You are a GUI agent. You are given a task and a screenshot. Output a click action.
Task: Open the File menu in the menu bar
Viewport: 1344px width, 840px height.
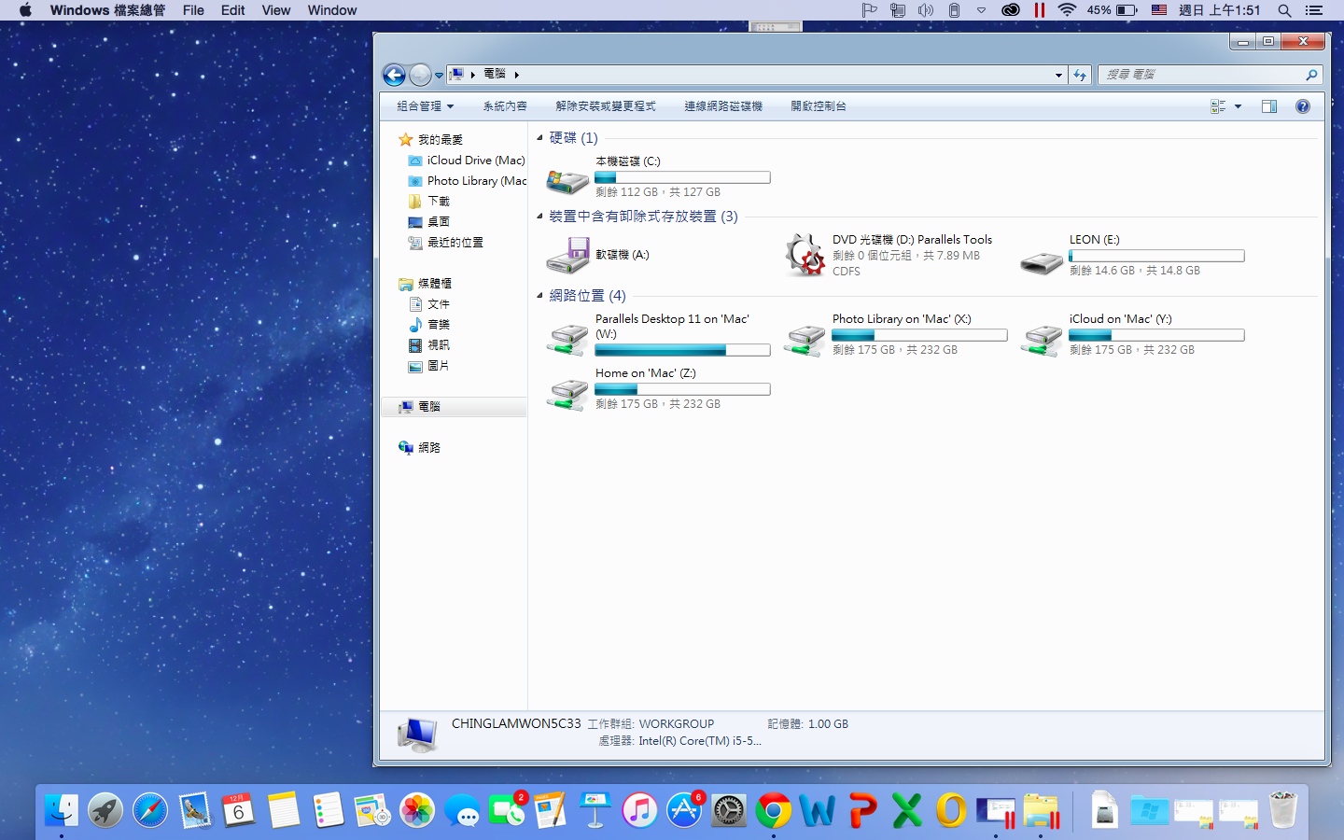tap(193, 10)
